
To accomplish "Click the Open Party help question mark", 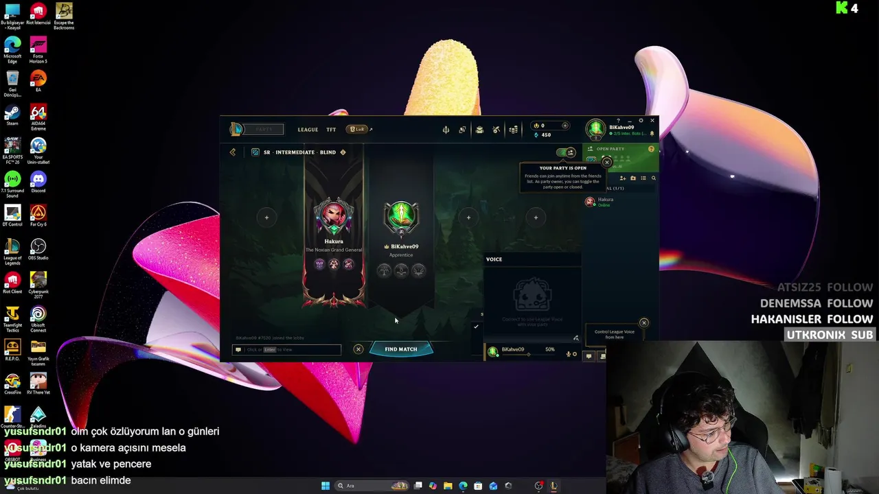I will (x=651, y=149).
